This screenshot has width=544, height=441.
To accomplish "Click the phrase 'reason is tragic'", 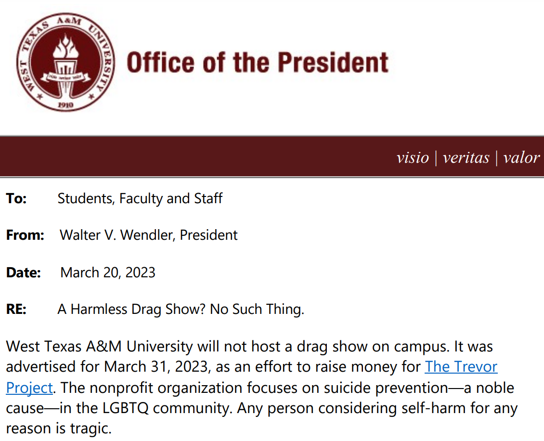I will coord(59,428).
